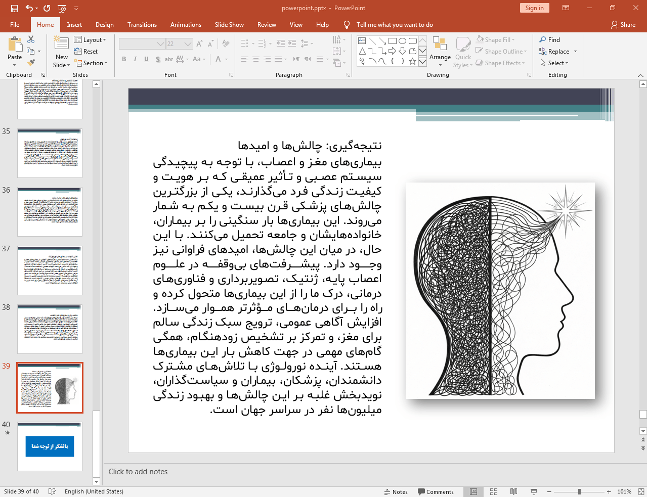Expand the Layout dropdown
The width and height of the screenshot is (647, 497).
point(90,40)
